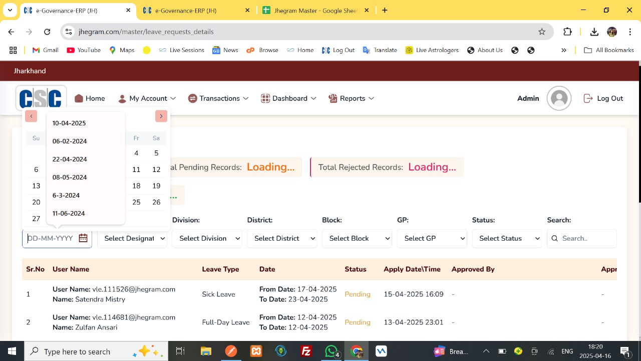Open the Admin profile avatar

559,98
